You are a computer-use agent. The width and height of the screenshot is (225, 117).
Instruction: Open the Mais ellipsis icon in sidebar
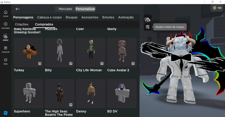[6, 60]
